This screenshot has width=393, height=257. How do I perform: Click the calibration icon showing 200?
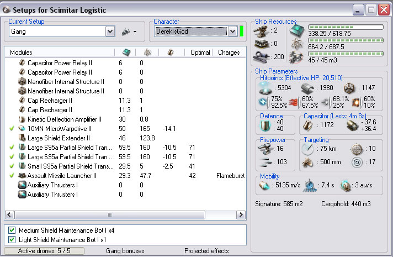coord(262,57)
